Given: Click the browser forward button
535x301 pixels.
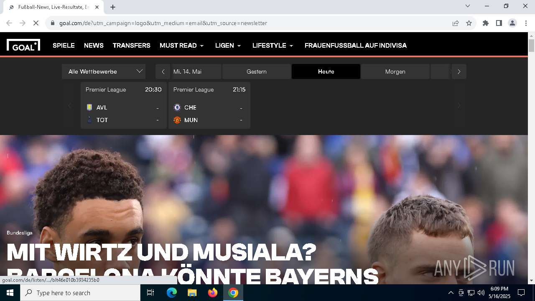Looking at the screenshot, I should click(x=23, y=23).
